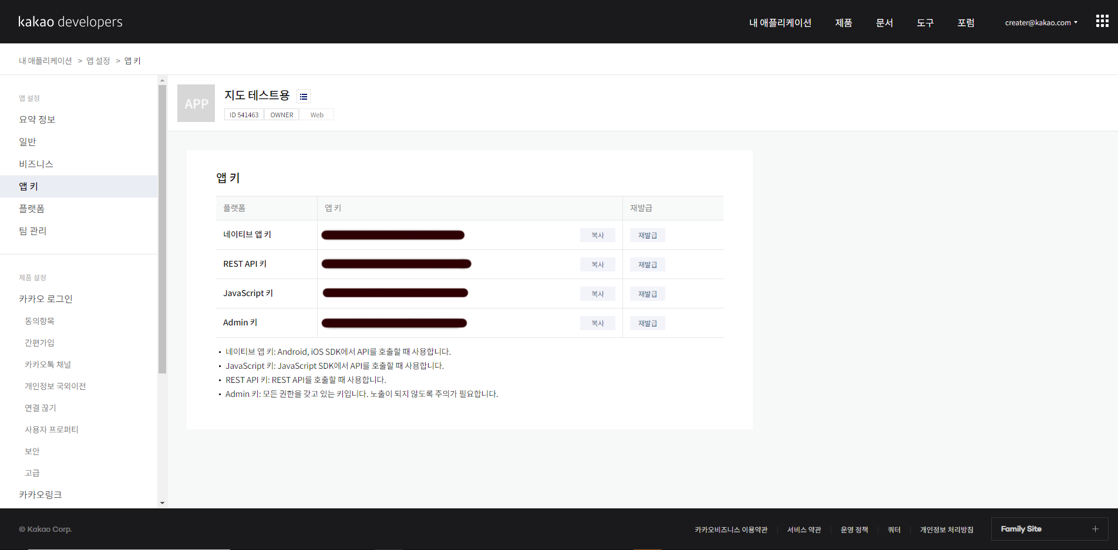Click the sidebar scroll up arrow
This screenshot has height=550, width=1118.
162,80
